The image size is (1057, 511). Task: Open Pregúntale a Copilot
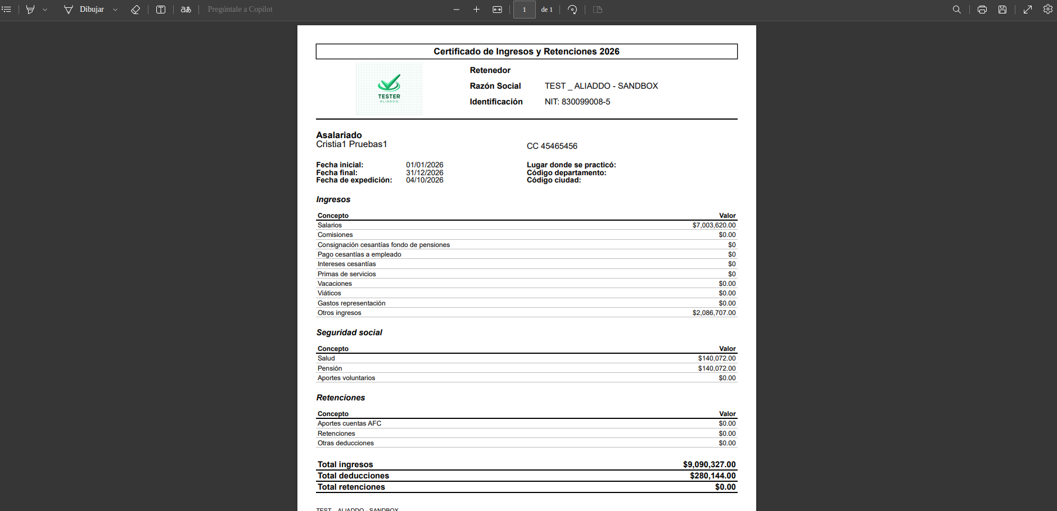click(240, 10)
